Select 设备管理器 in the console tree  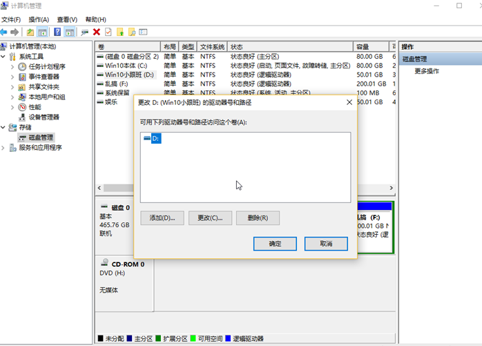tap(44, 117)
